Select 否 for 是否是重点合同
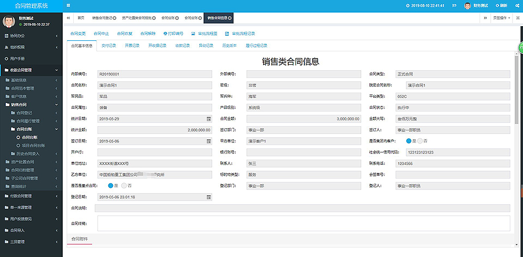This screenshot has width=523, height=257. click(x=124, y=186)
